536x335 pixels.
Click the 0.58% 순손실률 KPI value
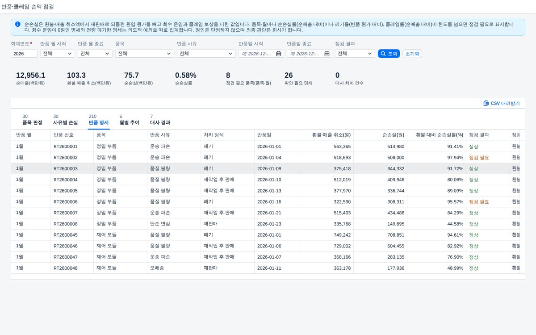pyautogui.click(x=186, y=75)
